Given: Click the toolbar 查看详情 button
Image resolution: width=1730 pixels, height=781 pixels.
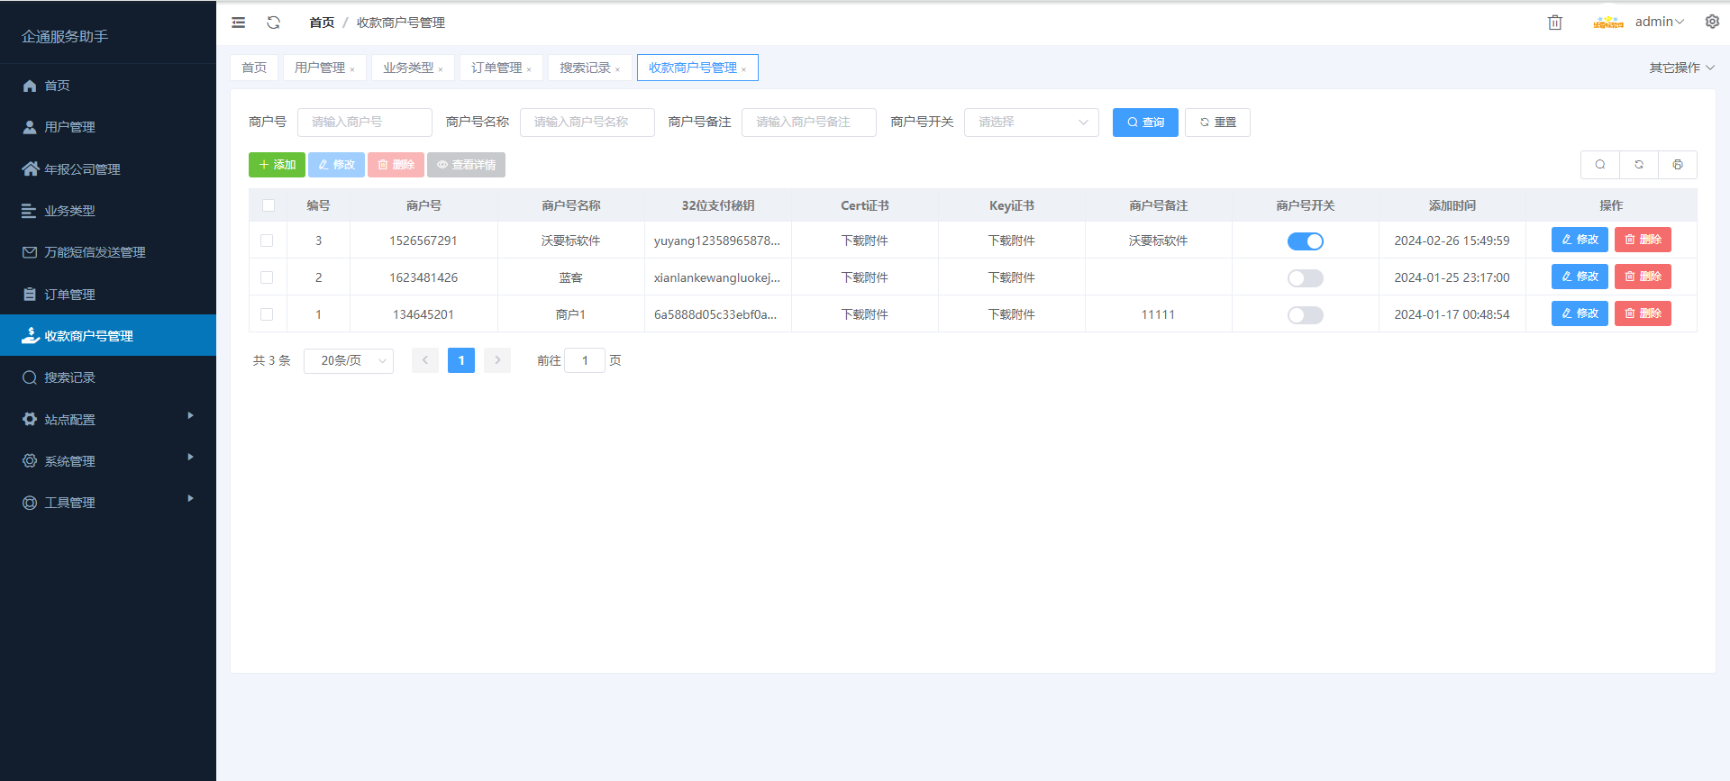Looking at the screenshot, I should (x=466, y=165).
